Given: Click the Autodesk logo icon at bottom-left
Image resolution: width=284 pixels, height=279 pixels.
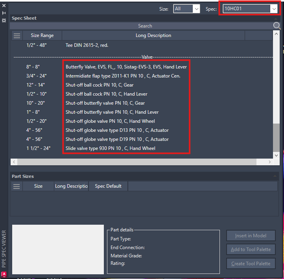Looking at the screenshot, I should click(x=4, y=274).
